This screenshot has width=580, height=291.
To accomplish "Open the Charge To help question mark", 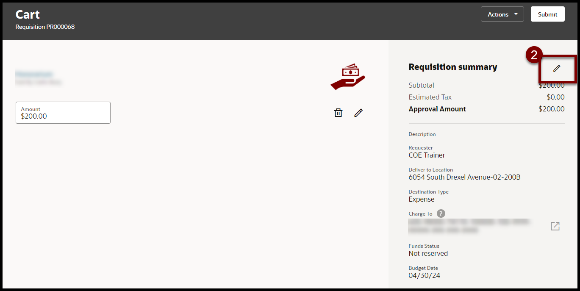I will [441, 213].
